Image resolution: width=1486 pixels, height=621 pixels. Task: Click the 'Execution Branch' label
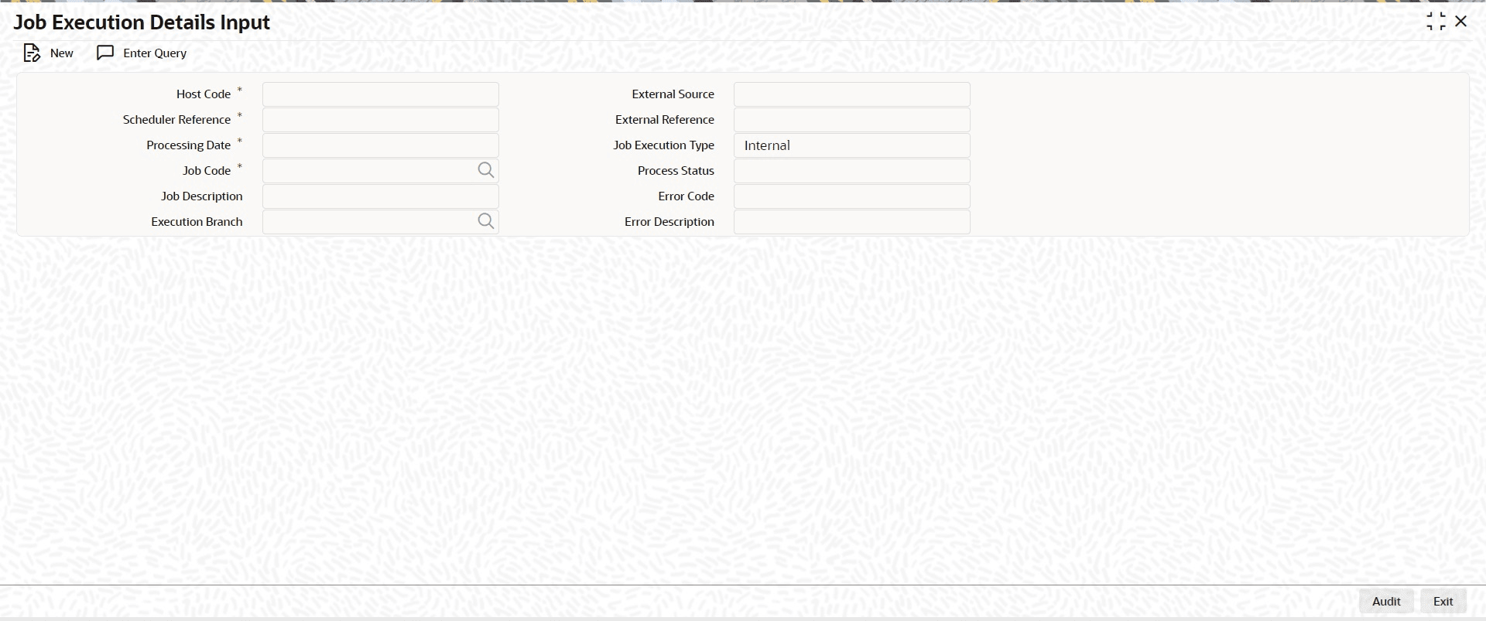tap(197, 221)
